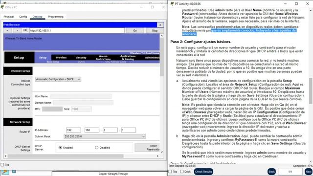Click the Web Browser scroll-up arrow

pos(162,36)
